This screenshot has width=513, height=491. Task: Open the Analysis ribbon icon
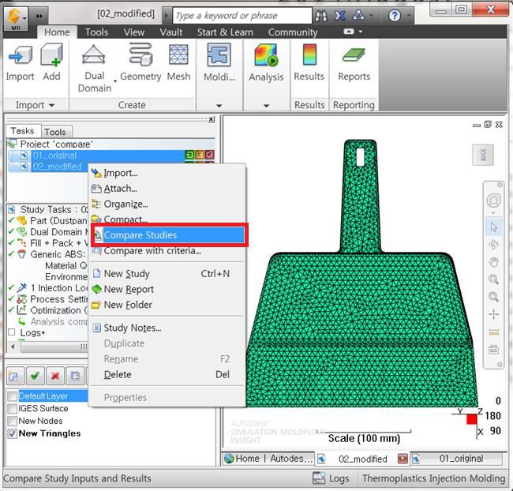tap(266, 55)
